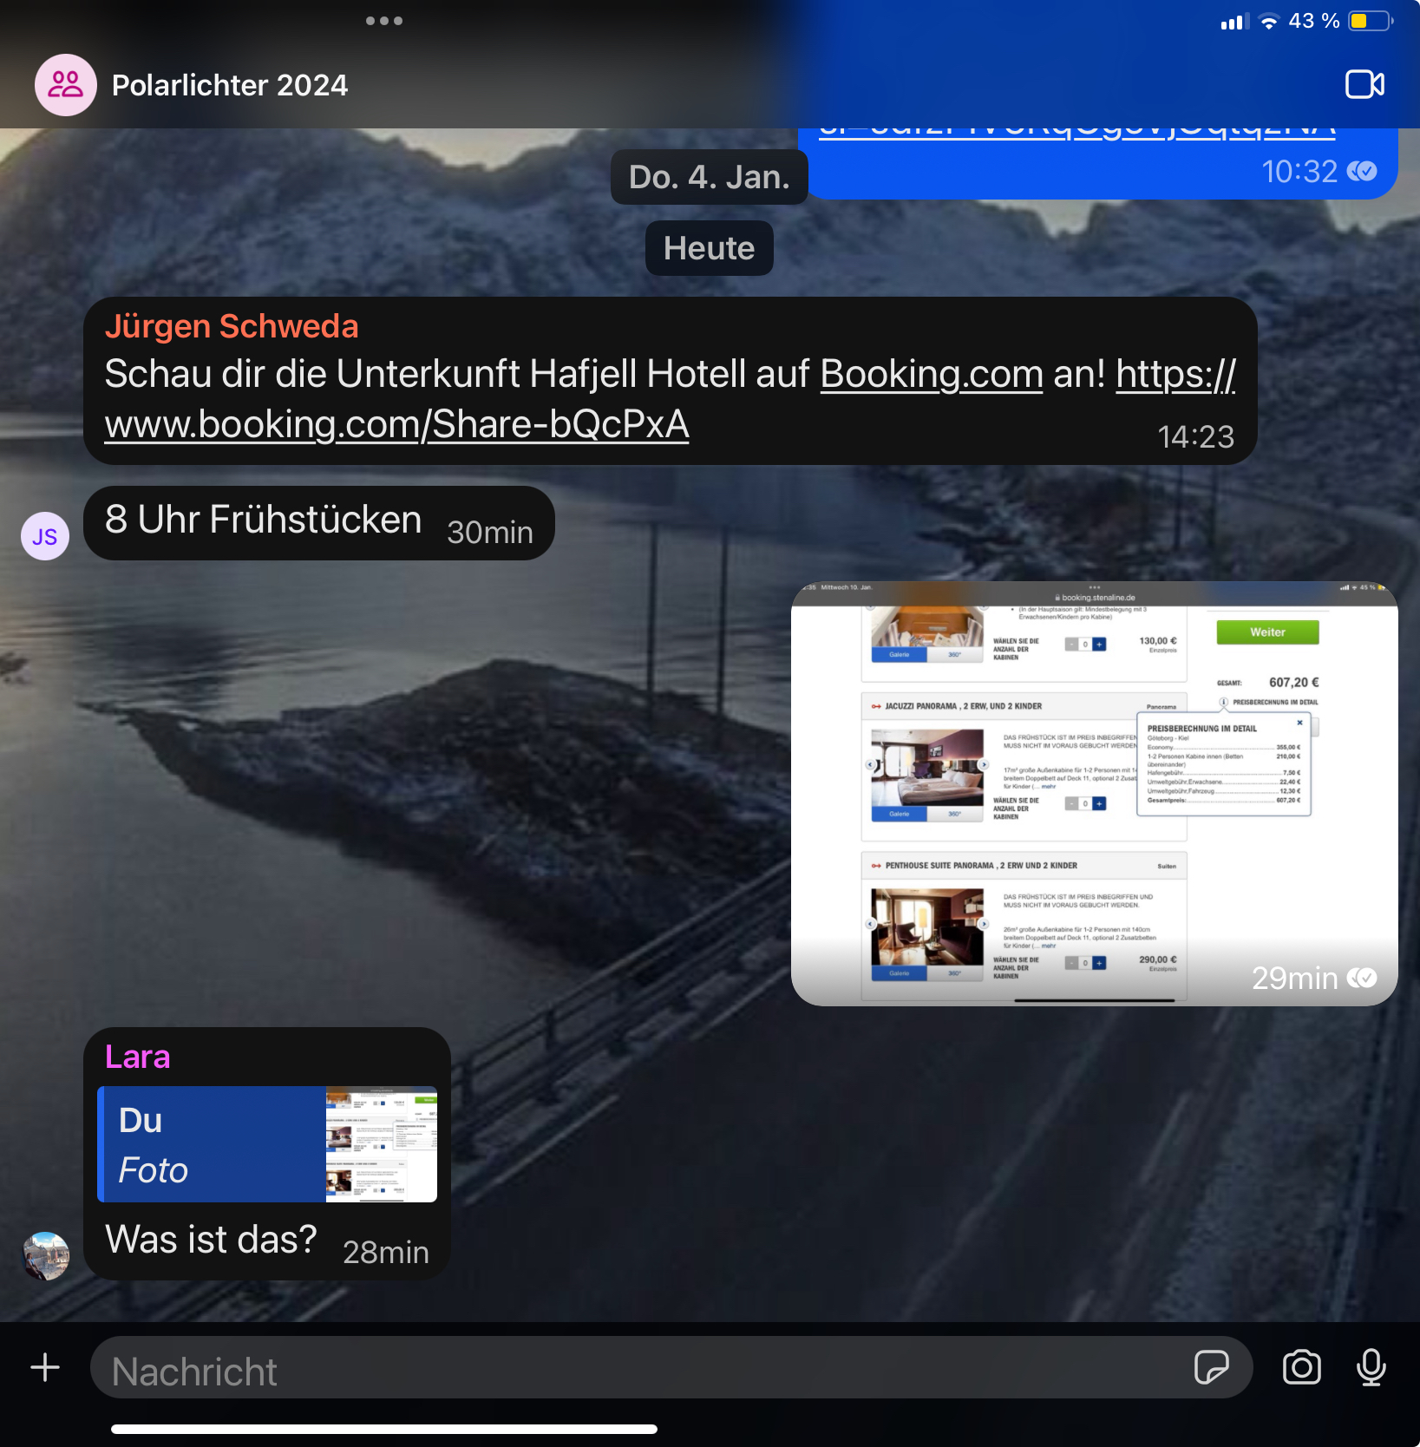Tap the 'Heute' date label

tap(709, 248)
